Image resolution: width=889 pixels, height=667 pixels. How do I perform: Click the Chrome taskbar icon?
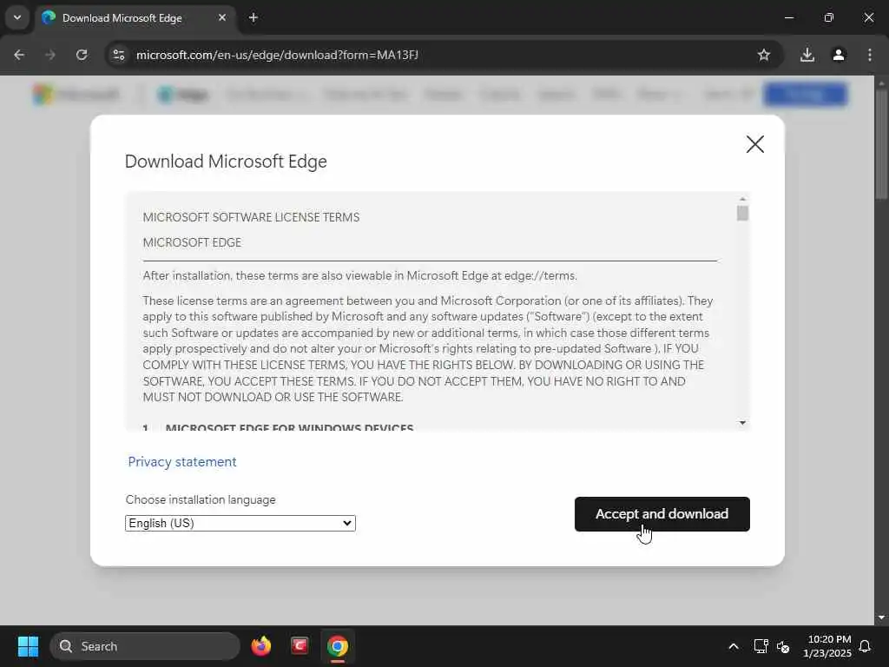tap(338, 646)
